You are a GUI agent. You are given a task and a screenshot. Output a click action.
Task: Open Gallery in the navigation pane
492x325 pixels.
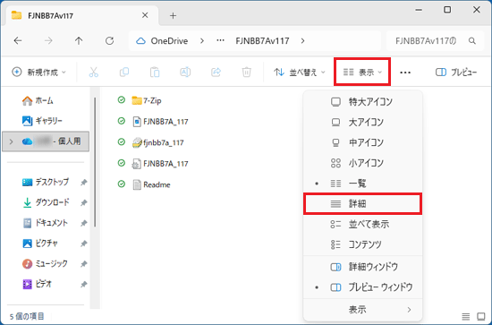43,121
